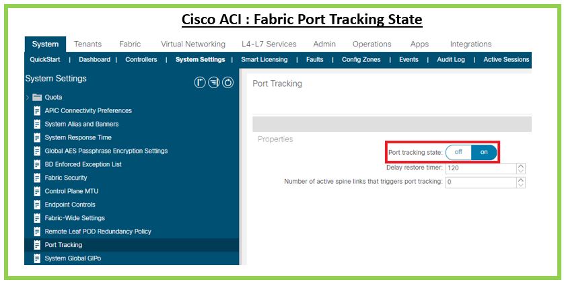Viewport: 564px width, 284px height.
Task: Open the Faults submenu link
Action: coord(314,59)
